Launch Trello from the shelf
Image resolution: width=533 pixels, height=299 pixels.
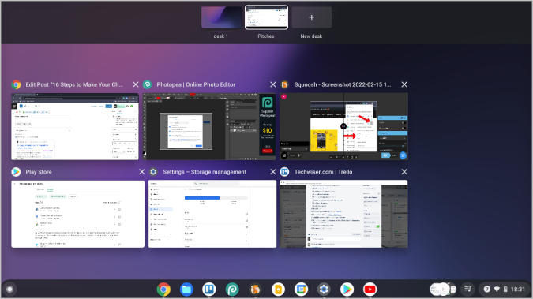[209, 290]
